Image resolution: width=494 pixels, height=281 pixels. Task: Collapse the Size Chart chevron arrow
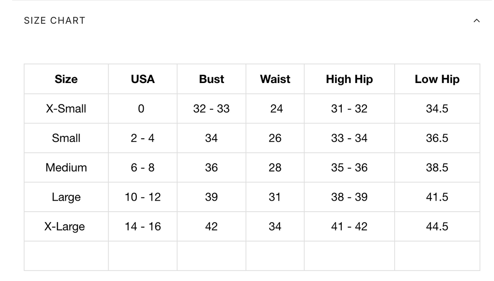click(x=476, y=21)
